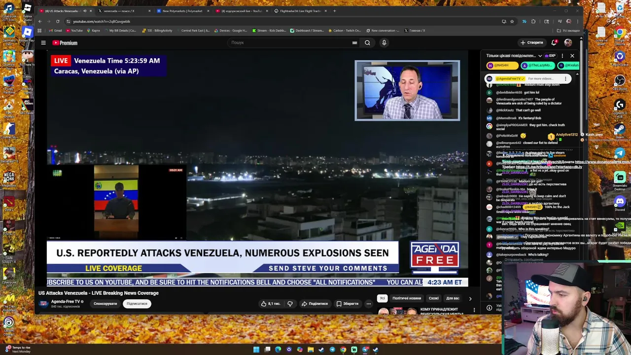Image resolution: width=631 pixels, height=355 pixels.
Task: Open the Ubisoft Connect desktop shortcut
Action: pos(8,325)
